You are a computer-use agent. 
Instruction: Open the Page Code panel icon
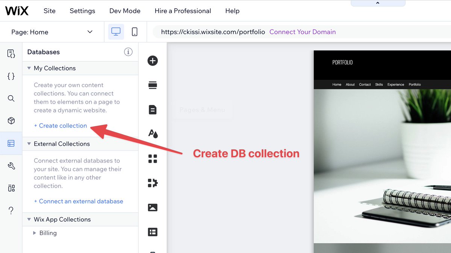[11, 54]
